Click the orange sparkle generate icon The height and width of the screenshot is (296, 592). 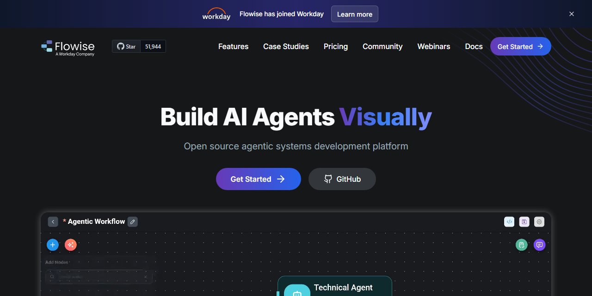(70, 245)
